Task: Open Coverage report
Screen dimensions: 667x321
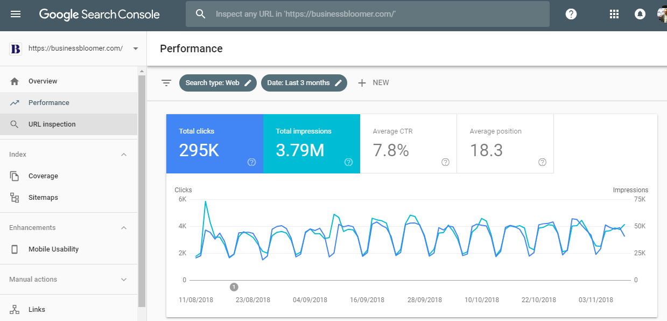Action: tap(68, 176)
